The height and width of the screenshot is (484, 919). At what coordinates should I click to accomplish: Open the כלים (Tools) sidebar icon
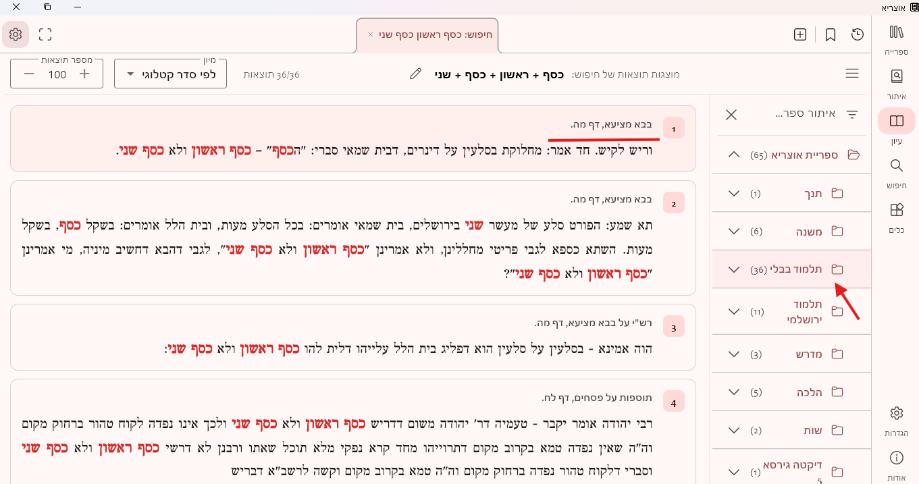click(x=896, y=217)
